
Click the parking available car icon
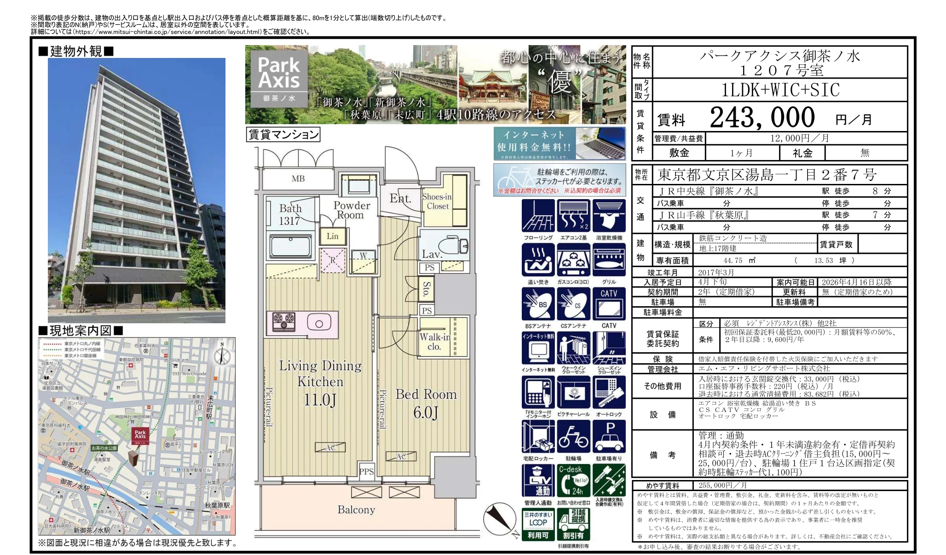tap(609, 436)
